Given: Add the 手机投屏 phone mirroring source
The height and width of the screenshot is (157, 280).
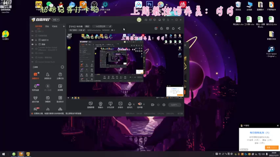Looking at the screenshot, I should point(110,105).
